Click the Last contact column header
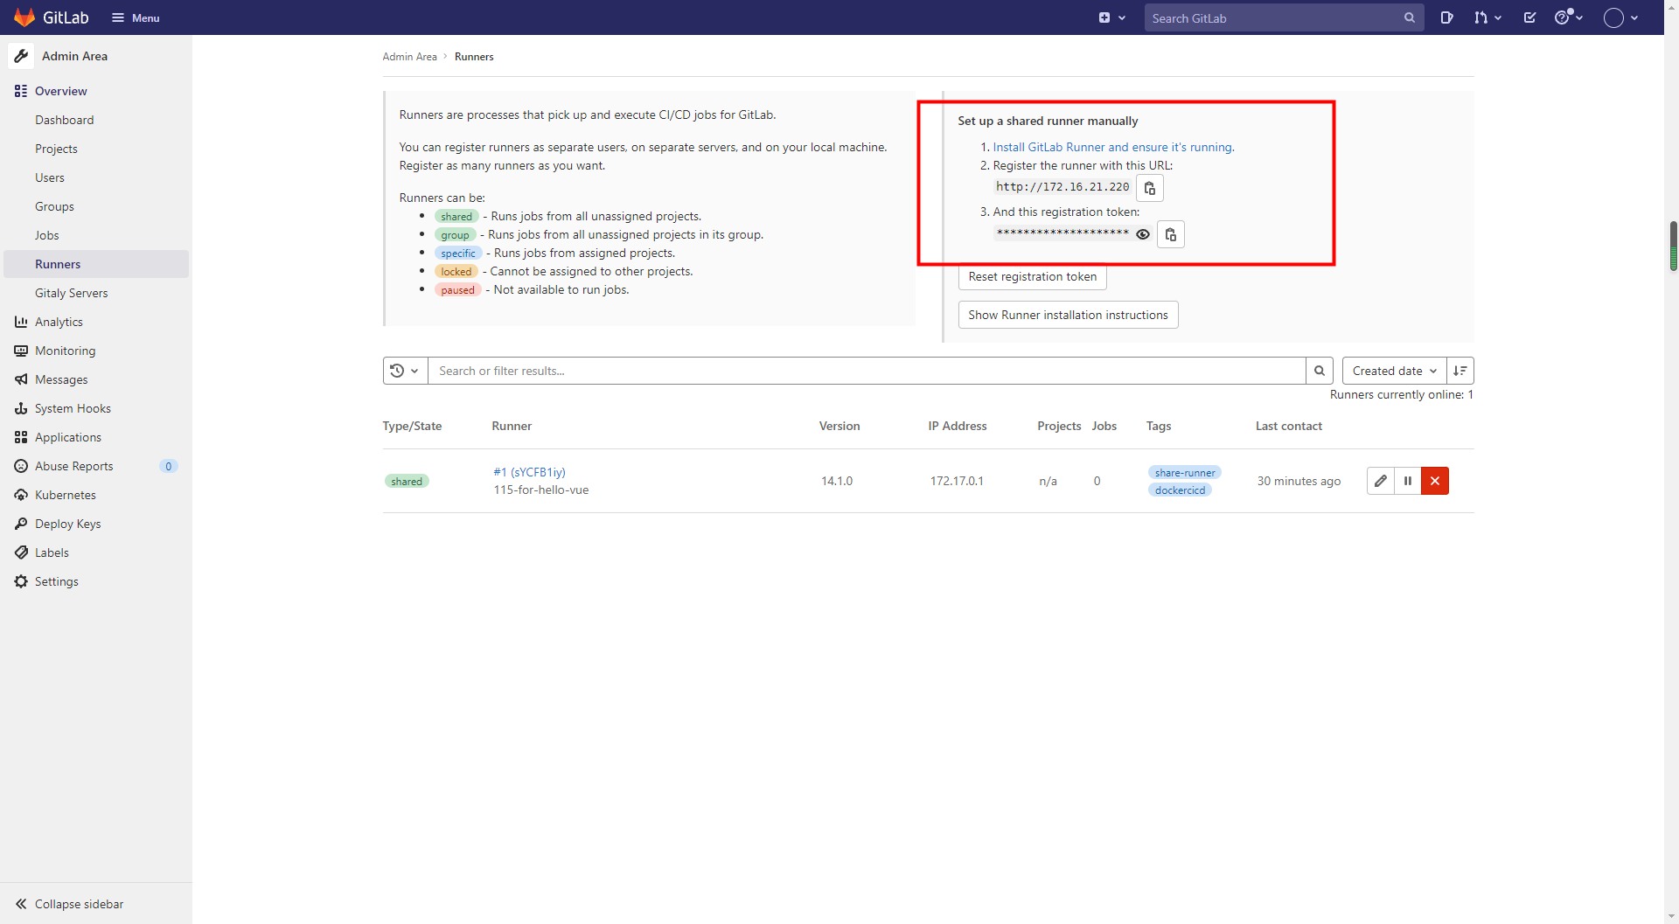Image resolution: width=1679 pixels, height=924 pixels. coord(1289,426)
